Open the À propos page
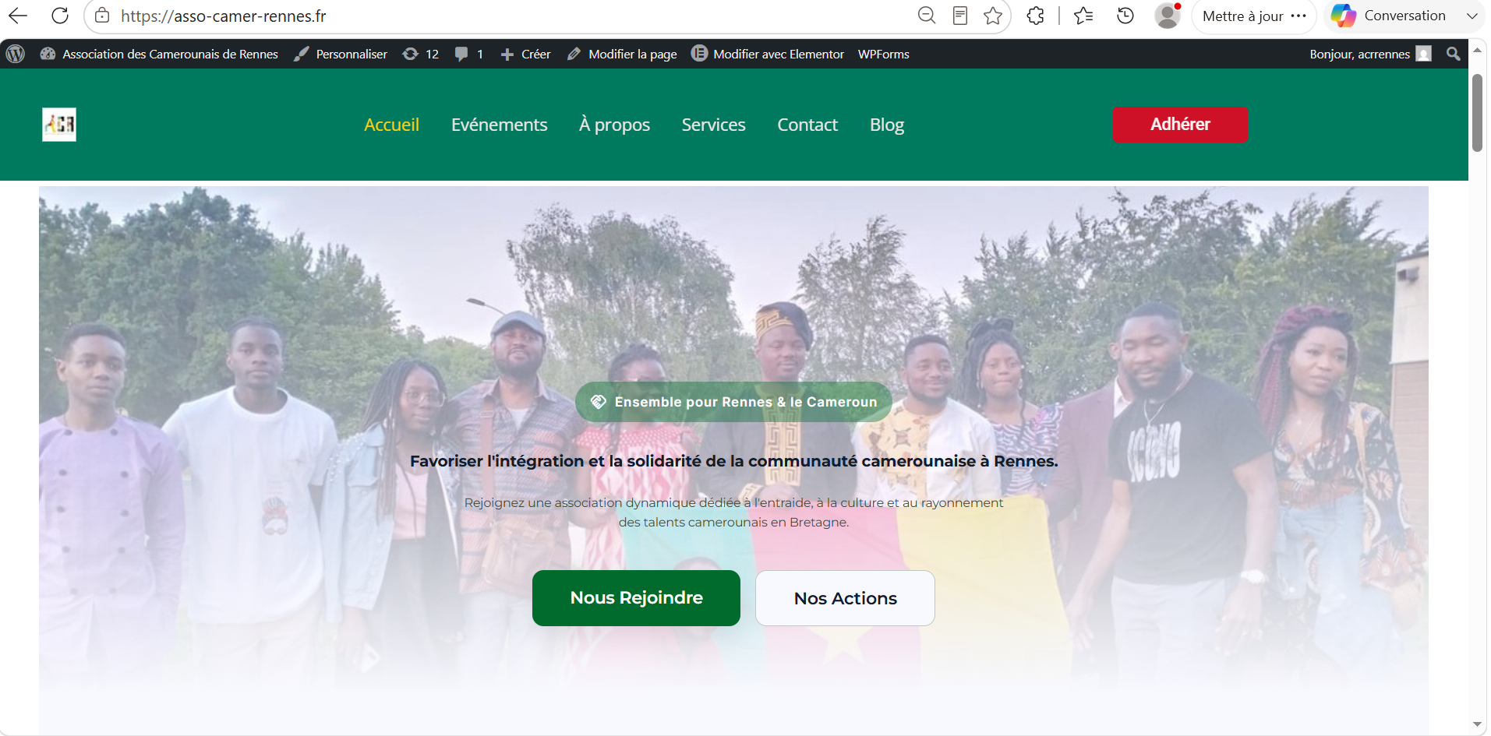Viewport: 1491px width, 736px height. 614,125
